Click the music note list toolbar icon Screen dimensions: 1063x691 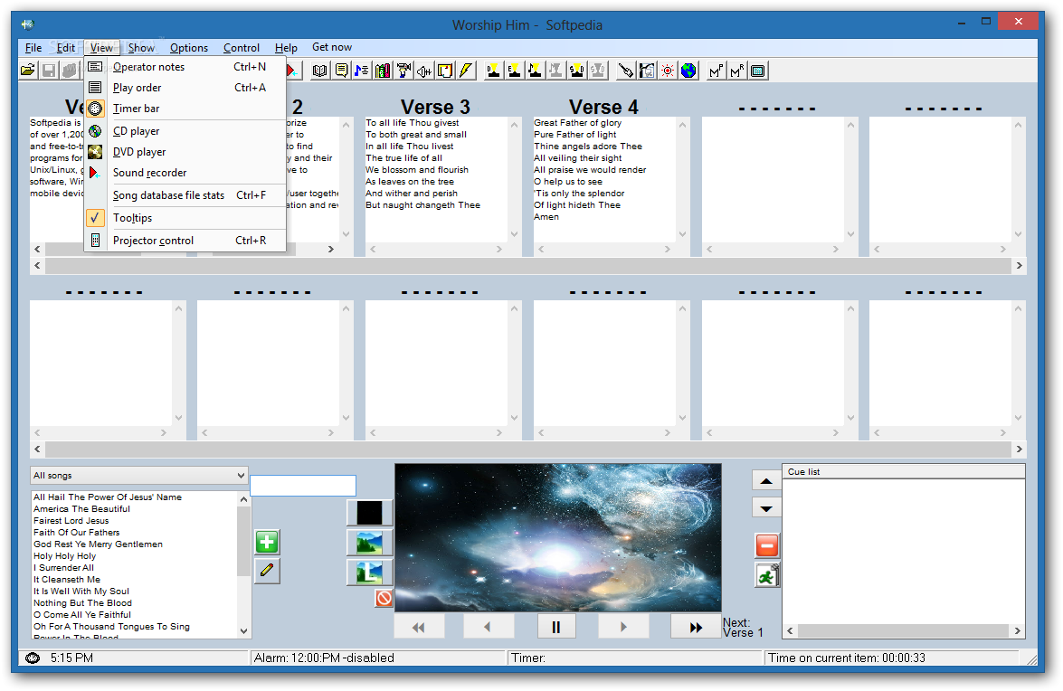362,71
